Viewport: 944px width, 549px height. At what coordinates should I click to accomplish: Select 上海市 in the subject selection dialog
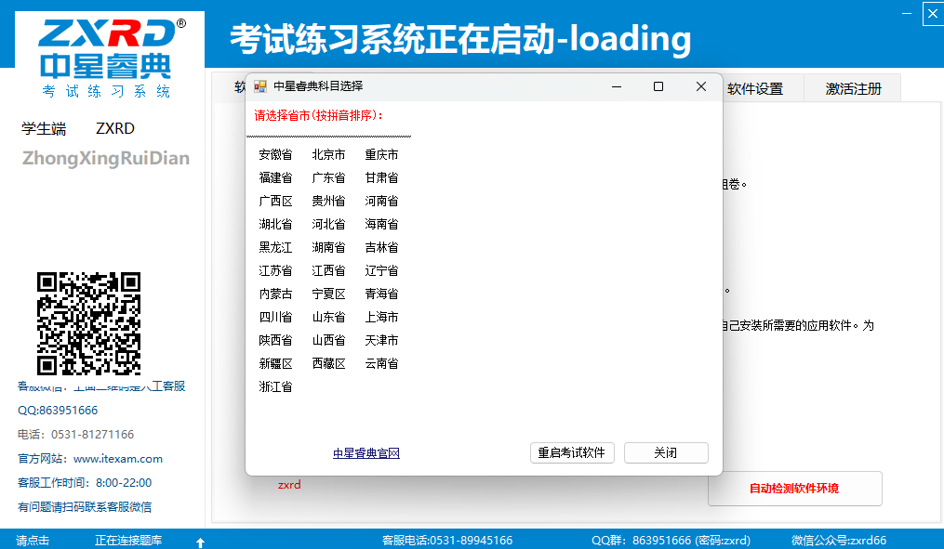pyautogui.click(x=379, y=317)
